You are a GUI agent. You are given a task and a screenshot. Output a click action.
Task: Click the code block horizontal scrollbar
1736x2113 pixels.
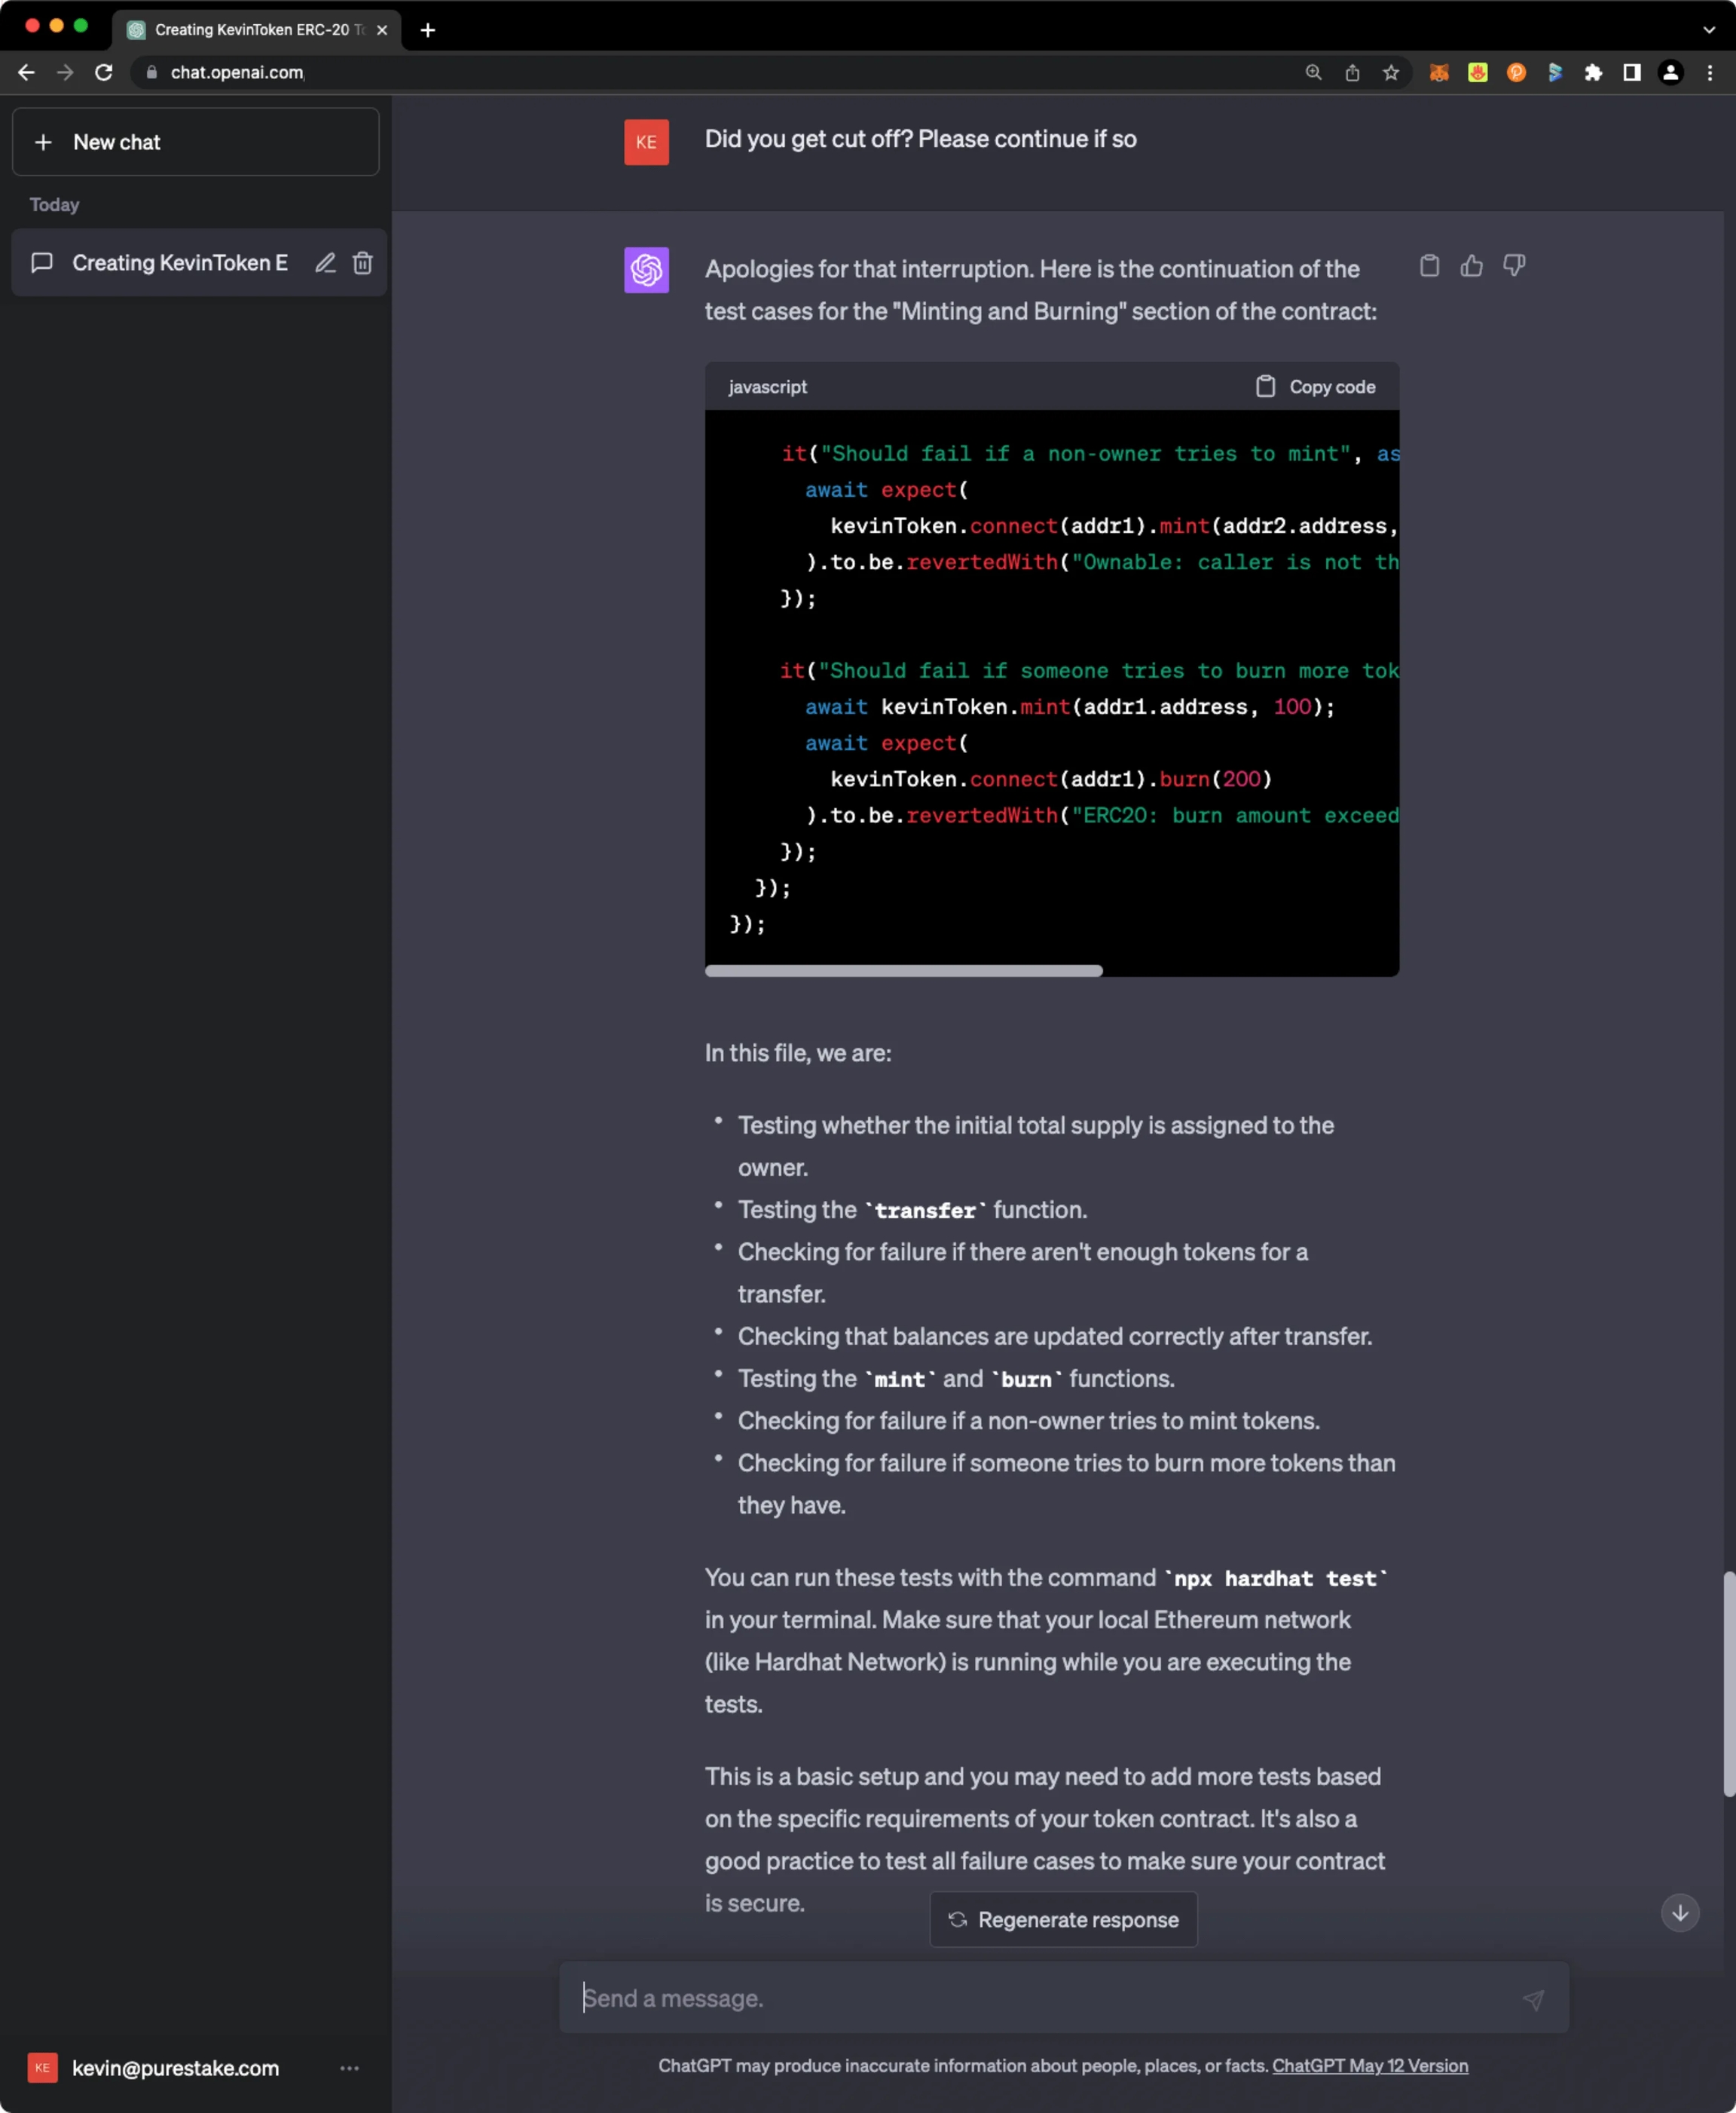[x=903, y=970]
